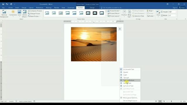Click the Width input field

point(172,15)
